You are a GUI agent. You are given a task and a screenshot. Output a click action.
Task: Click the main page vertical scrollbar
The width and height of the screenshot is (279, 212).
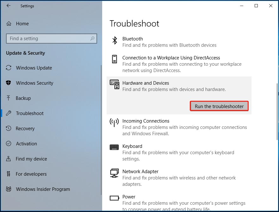tap(277, 112)
